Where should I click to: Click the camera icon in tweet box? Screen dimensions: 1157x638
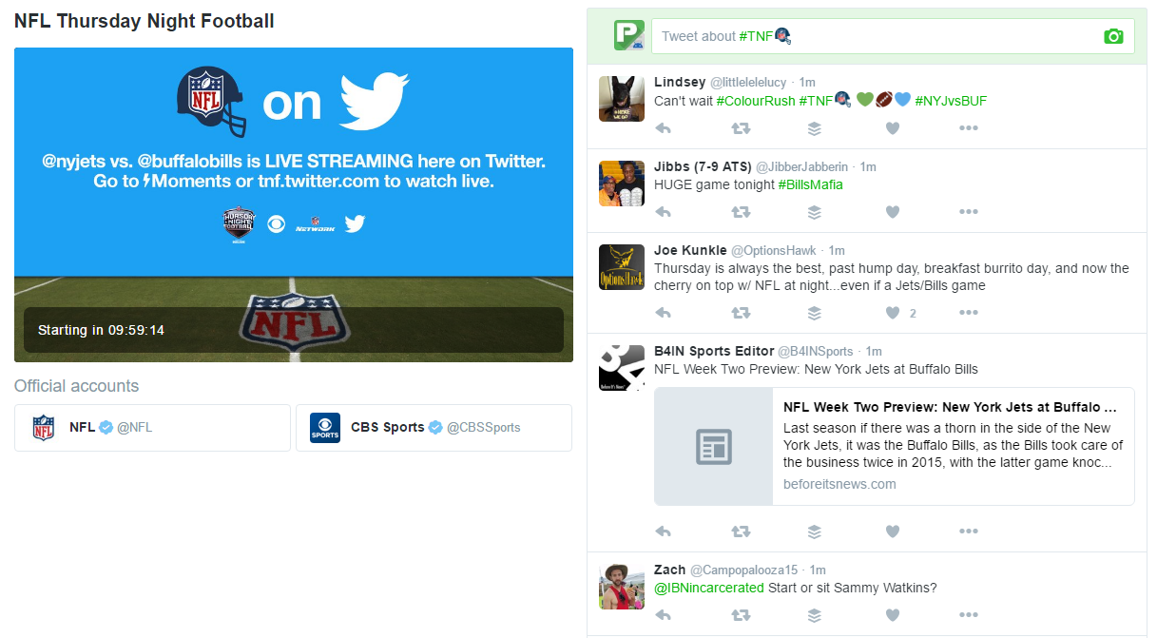point(1113,36)
